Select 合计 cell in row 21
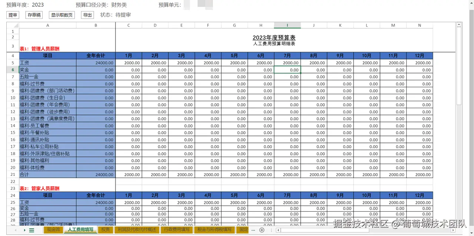This screenshot has width=474, height=236. point(48,175)
